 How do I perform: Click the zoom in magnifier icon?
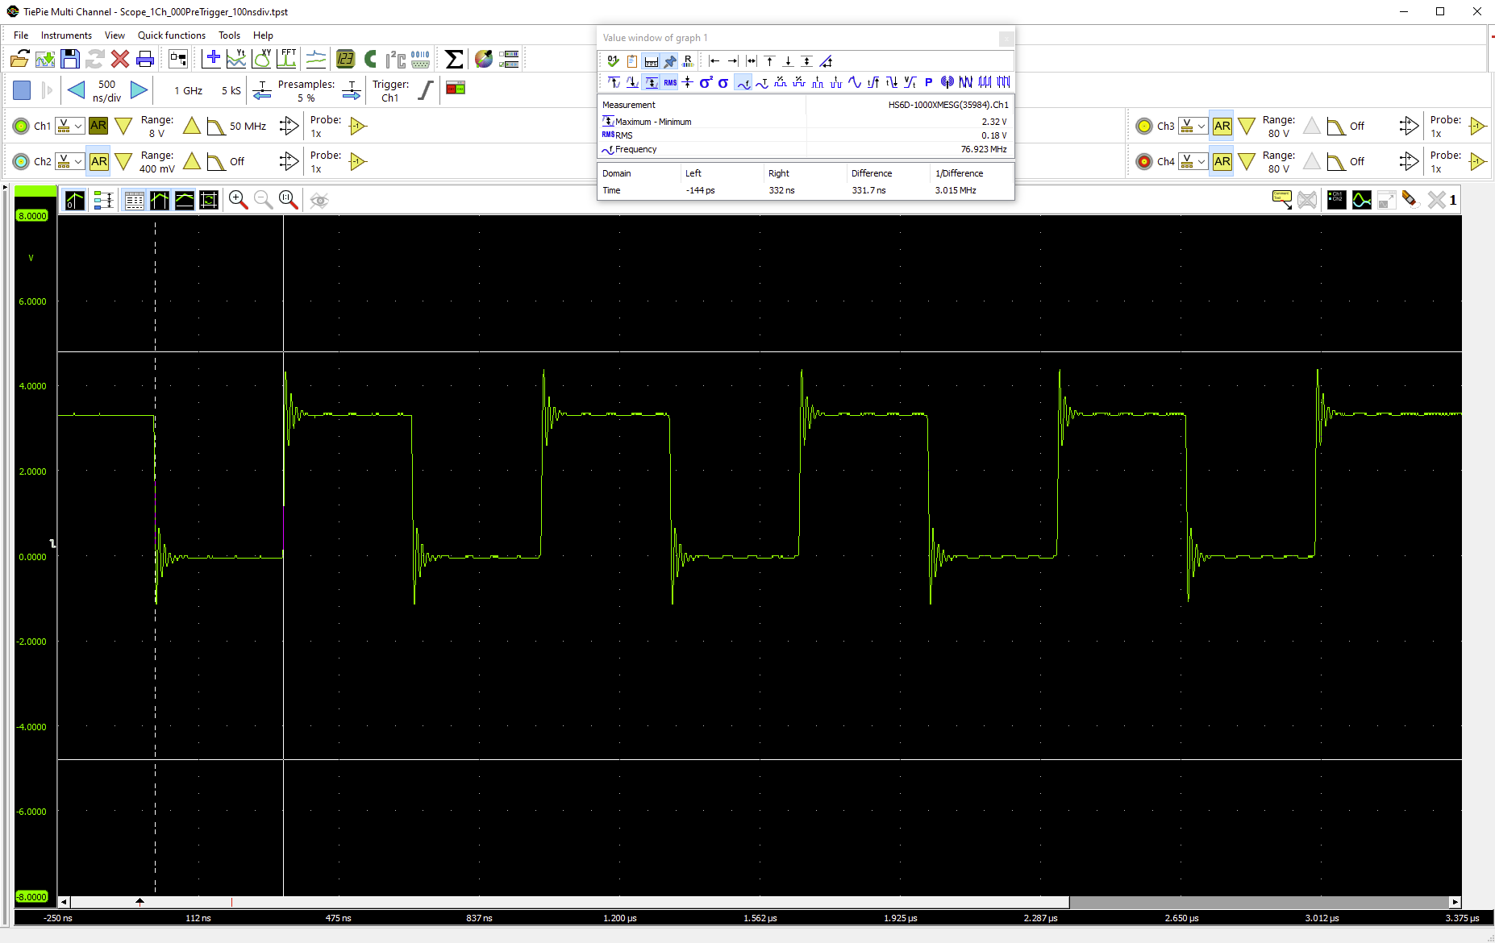238,200
